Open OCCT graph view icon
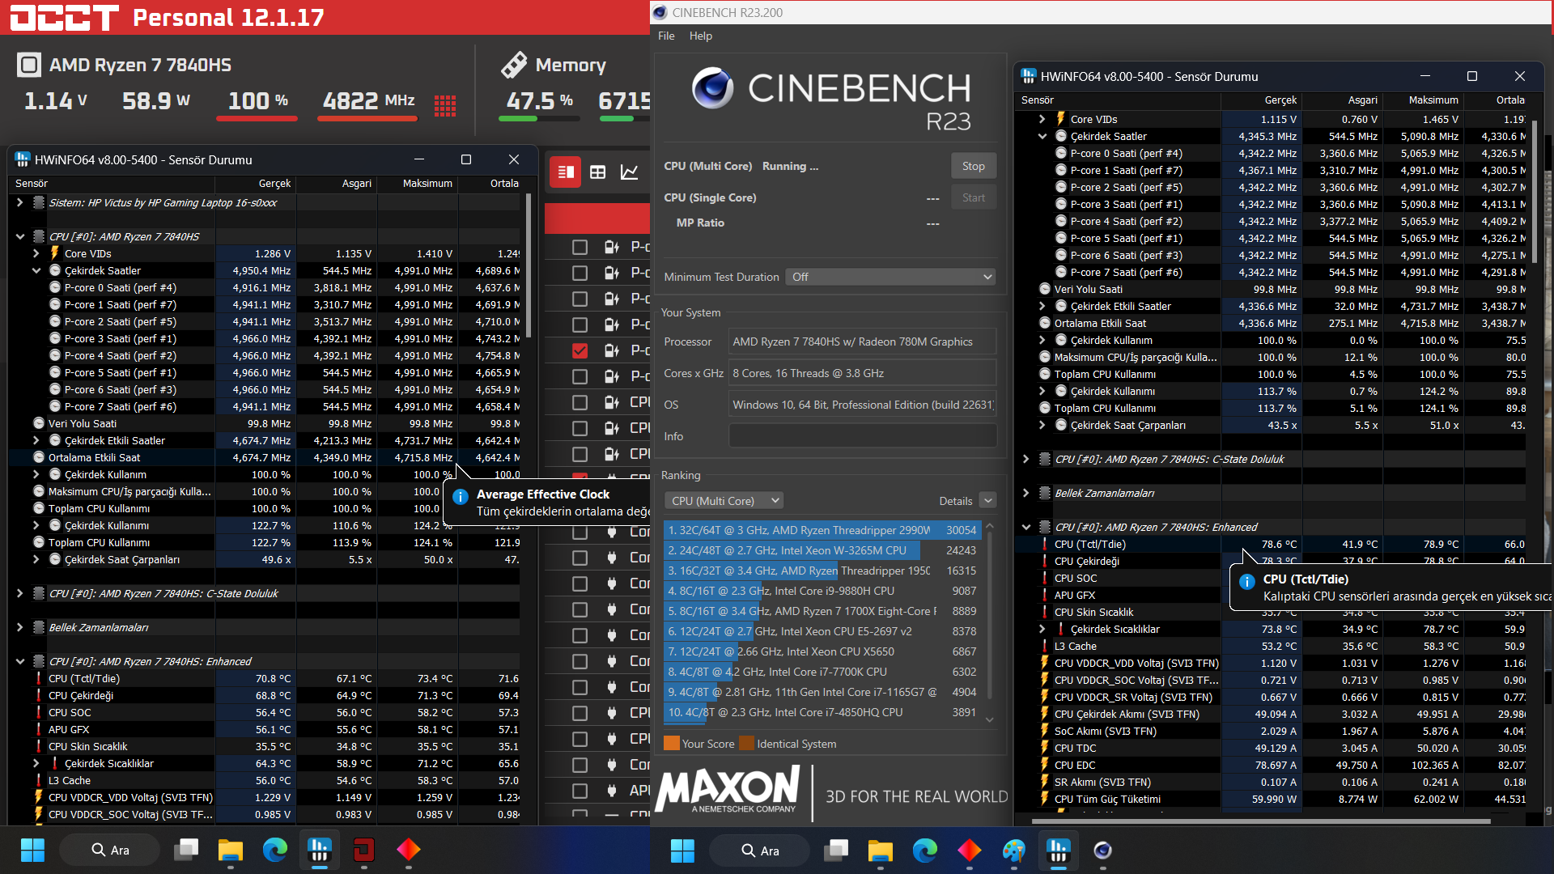Viewport: 1554px width, 874px height. tap(629, 172)
